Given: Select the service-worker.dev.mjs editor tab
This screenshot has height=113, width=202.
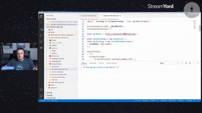Looking at the screenshot, I should [x=111, y=16].
